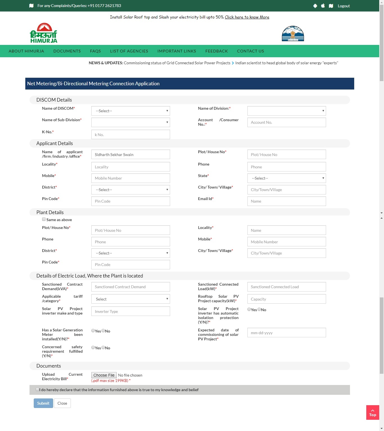Click applicant City/Town/Village field
Image resolution: width=384 pixels, height=431 pixels.
[x=287, y=190]
